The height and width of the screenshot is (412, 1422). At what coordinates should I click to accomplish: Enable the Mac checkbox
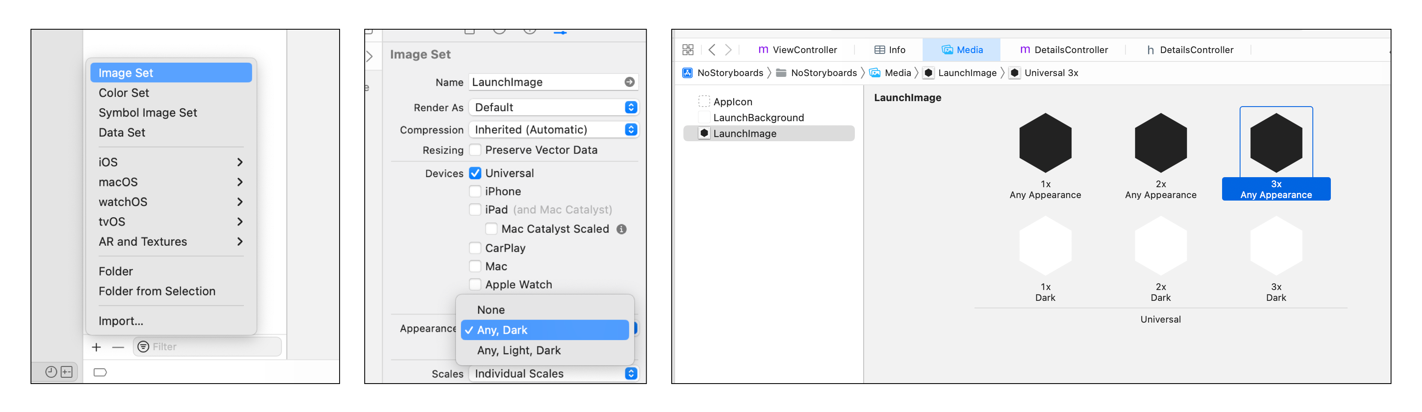pyautogui.click(x=475, y=267)
